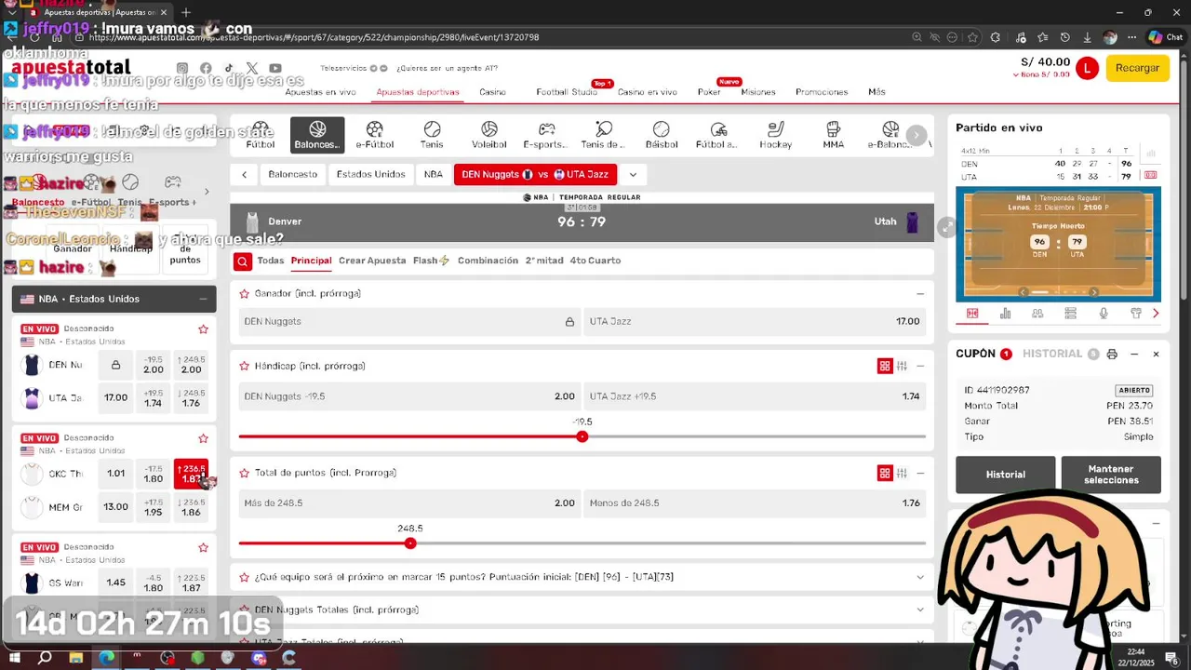Close the coupon panel with X
Image resolution: width=1191 pixels, height=670 pixels.
point(1156,355)
